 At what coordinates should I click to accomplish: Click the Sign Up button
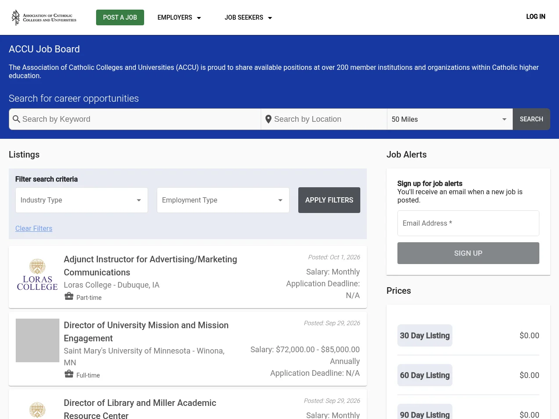468,253
